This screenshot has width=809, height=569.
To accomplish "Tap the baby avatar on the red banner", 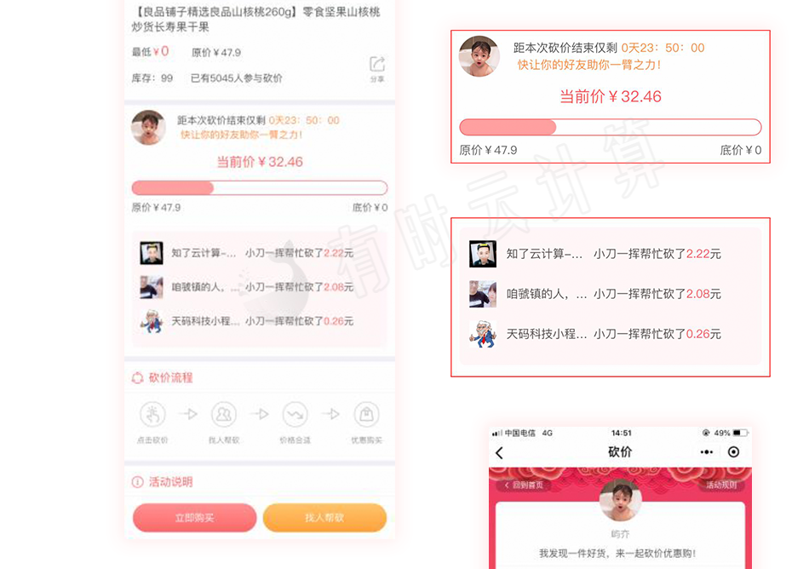I will [x=620, y=500].
